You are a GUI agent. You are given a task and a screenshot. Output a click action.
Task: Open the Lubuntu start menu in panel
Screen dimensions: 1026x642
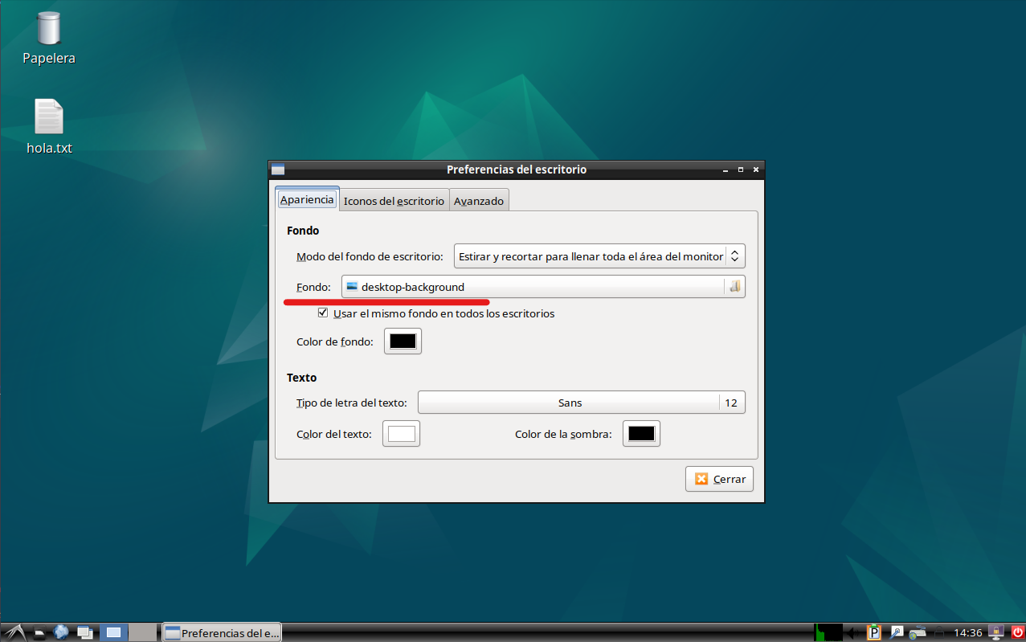(14, 632)
